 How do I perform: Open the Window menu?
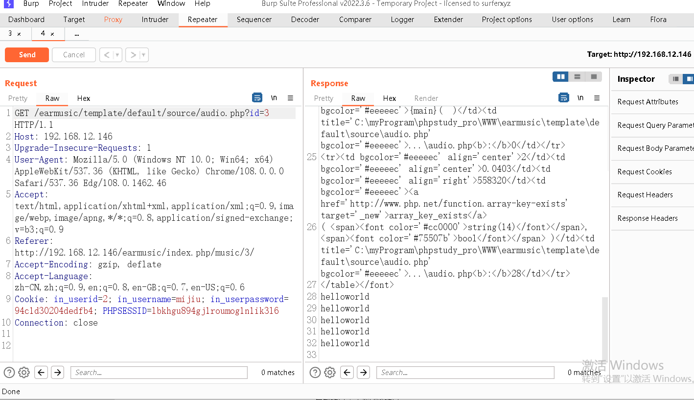tap(171, 3)
